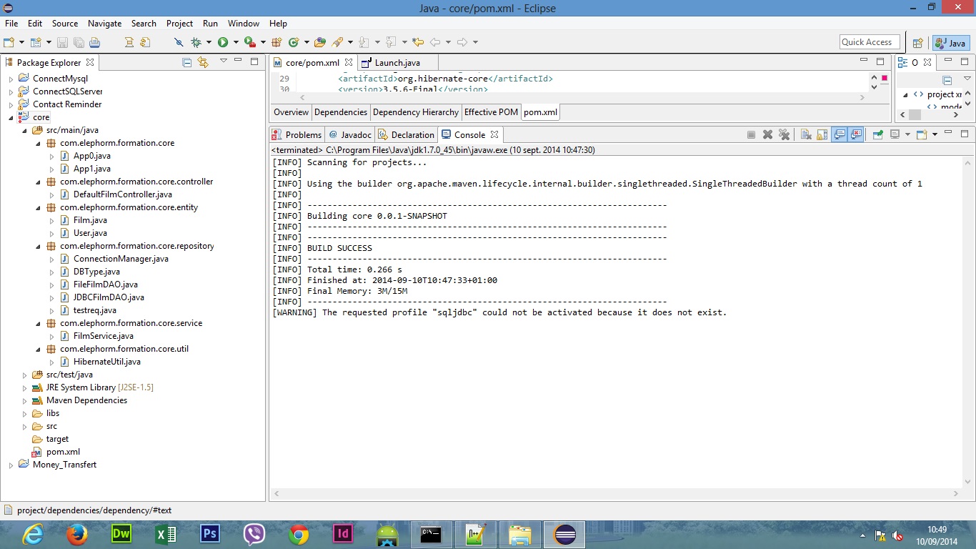Open Firefox from the taskbar

coord(76,534)
